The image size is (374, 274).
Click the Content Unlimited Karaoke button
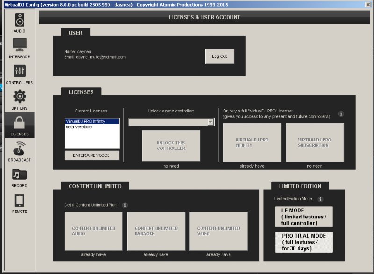coord(156,231)
